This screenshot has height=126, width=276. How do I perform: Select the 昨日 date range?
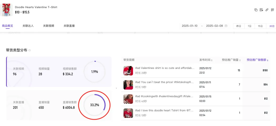coord(239,26)
